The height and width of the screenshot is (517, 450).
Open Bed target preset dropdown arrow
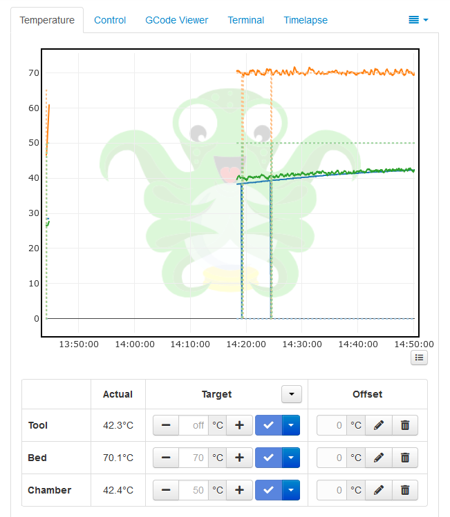tap(291, 458)
